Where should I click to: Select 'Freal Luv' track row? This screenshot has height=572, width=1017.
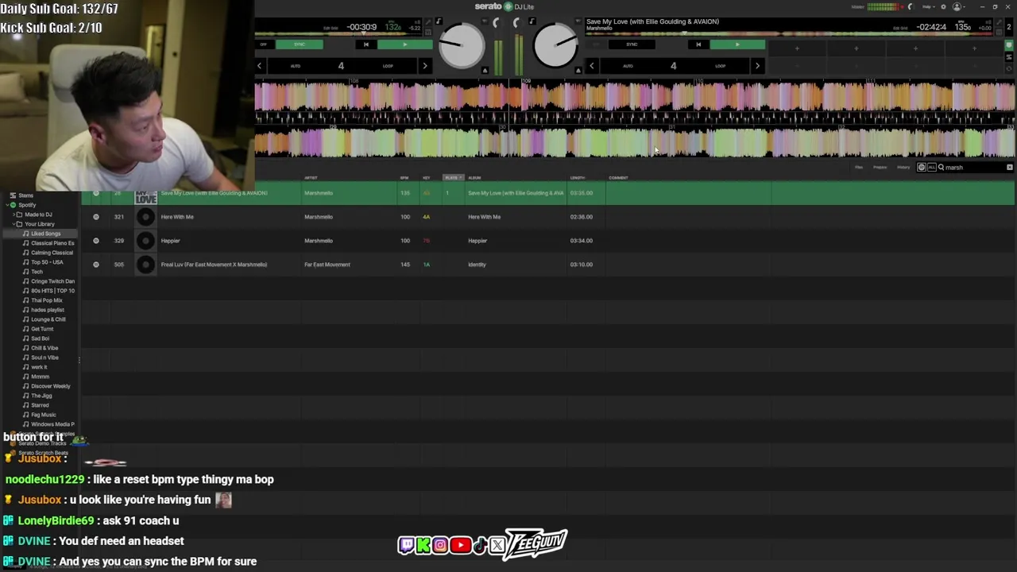548,265
